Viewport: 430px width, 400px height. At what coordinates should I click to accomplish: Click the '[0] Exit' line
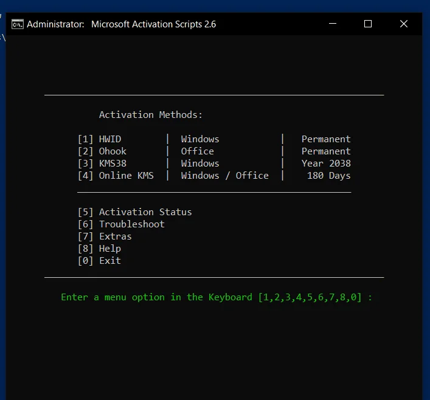point(99,260)
